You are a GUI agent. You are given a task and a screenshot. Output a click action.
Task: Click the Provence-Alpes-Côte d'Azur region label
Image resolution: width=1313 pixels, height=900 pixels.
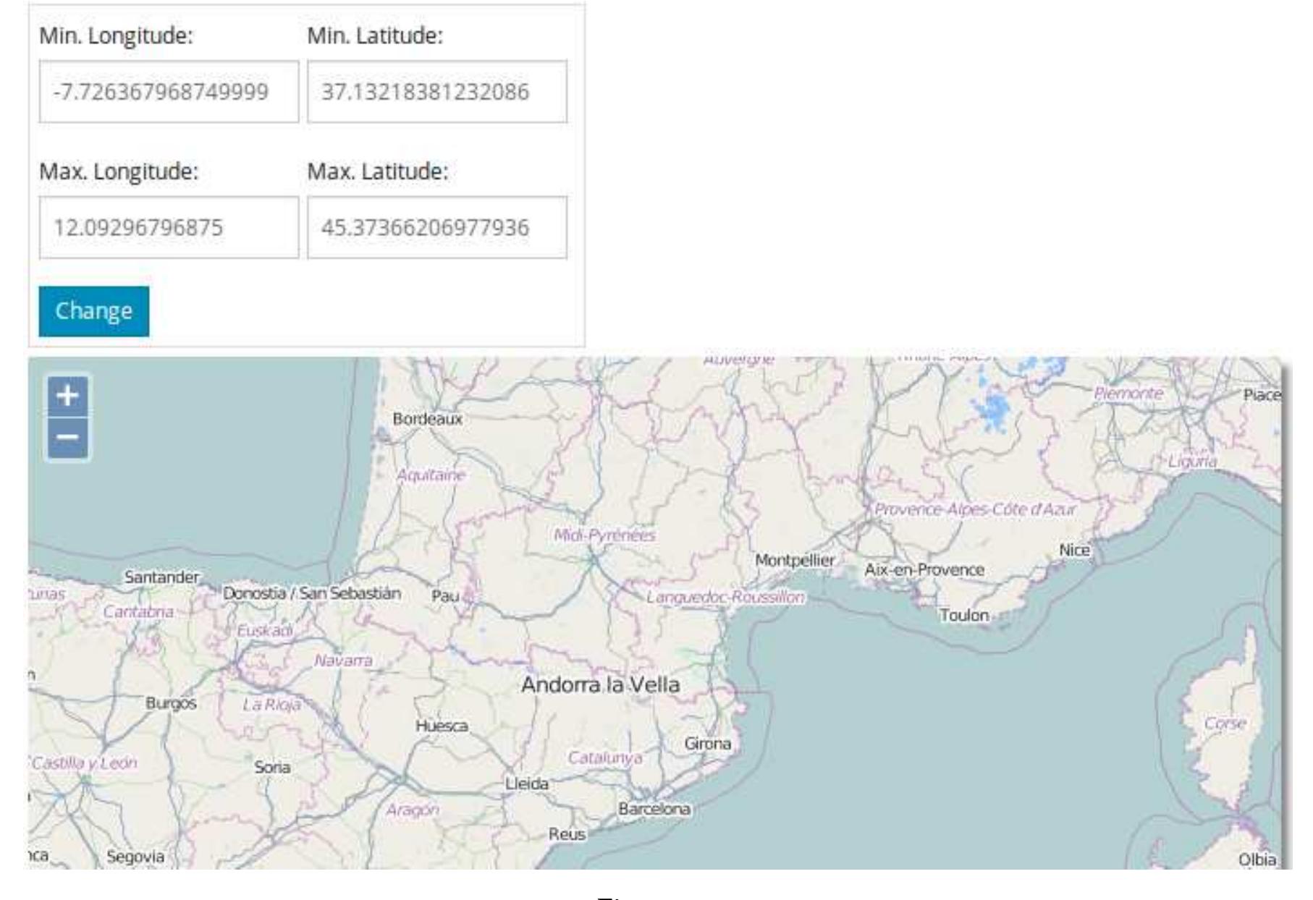pos(976,509)
